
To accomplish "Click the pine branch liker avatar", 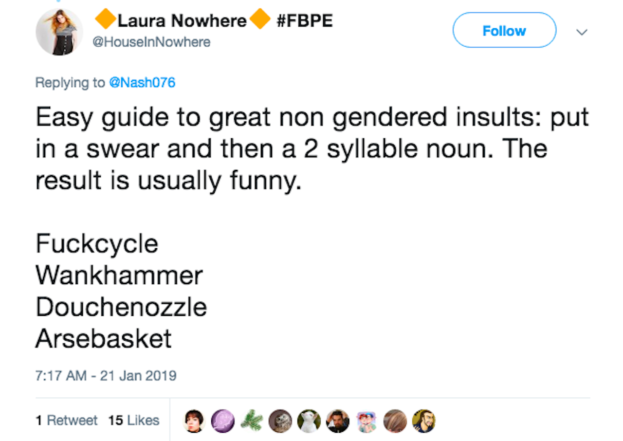I will (x=251, y=421).
